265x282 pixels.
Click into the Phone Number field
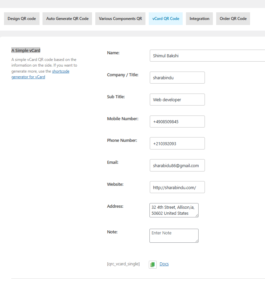point(177,143)
